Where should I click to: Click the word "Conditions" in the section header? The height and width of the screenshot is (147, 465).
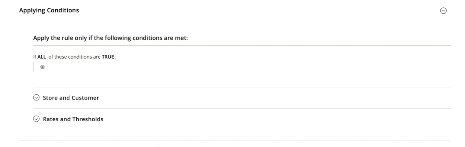[63, 10]
